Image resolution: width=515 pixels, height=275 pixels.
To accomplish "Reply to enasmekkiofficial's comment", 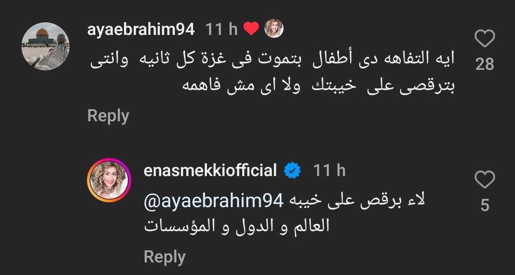I will 165,257.
